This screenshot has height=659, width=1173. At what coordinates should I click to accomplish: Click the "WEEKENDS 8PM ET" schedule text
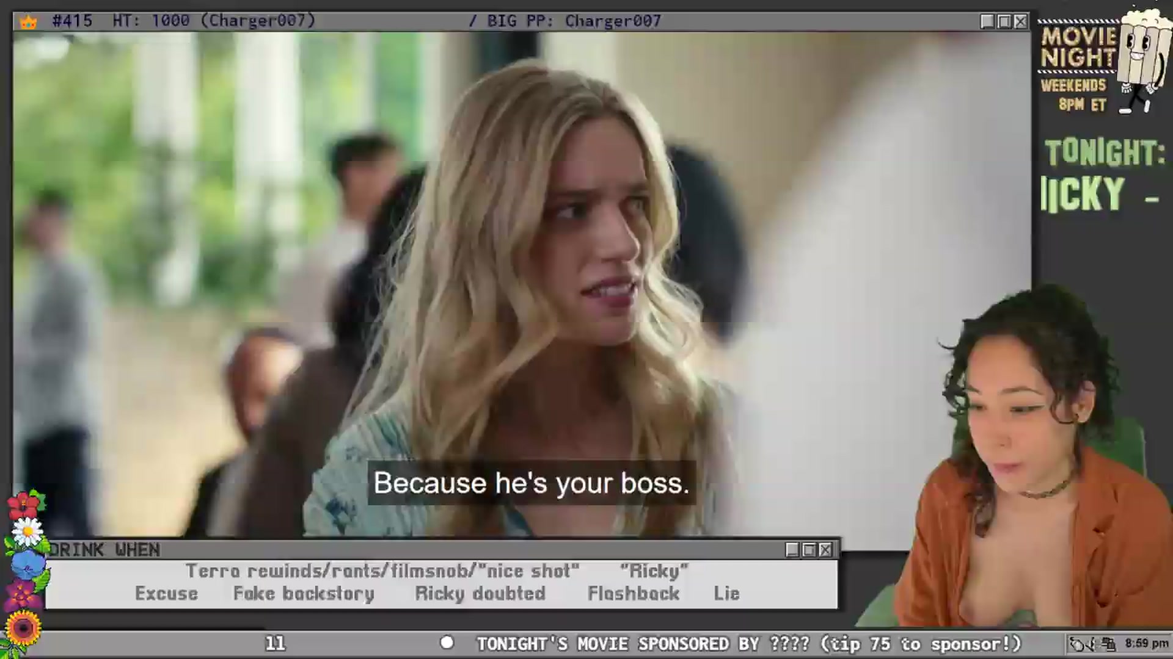pyautogui.click(x=1074, y=95)
